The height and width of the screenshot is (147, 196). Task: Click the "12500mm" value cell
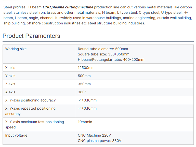click(x=86, y=68)
